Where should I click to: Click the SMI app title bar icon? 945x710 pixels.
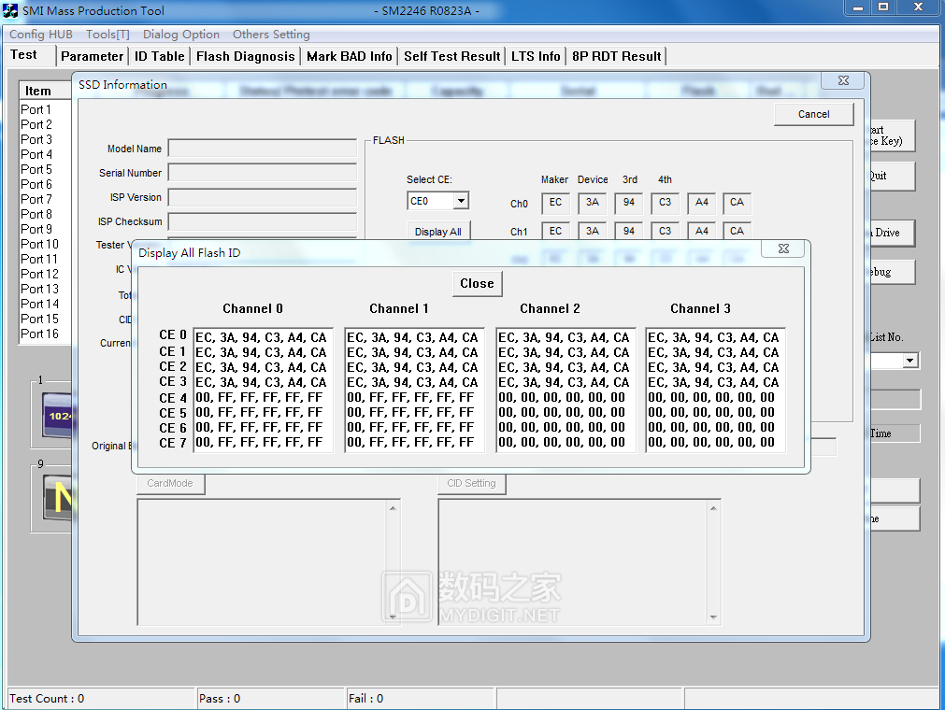11,11
